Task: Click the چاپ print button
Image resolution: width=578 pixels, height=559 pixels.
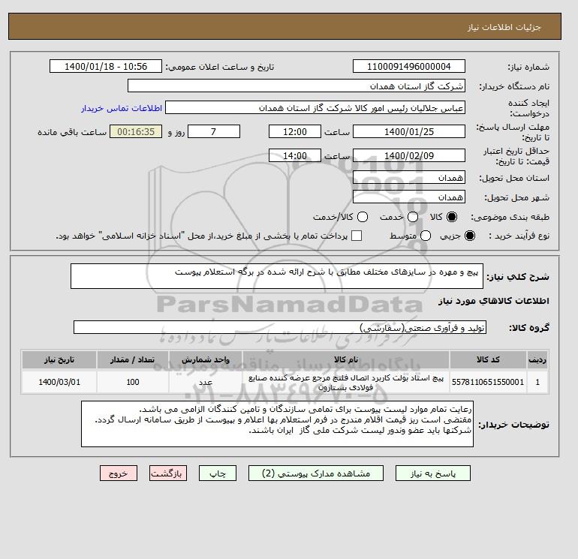Action: (x=218, y=473)
